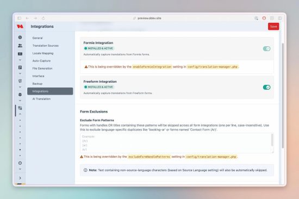Toggle the Formie Integration switch

tap(266, 48)
